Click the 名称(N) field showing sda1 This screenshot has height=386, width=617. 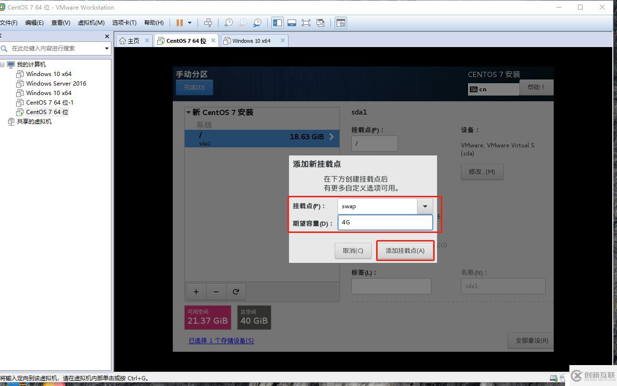click(503, 286)
